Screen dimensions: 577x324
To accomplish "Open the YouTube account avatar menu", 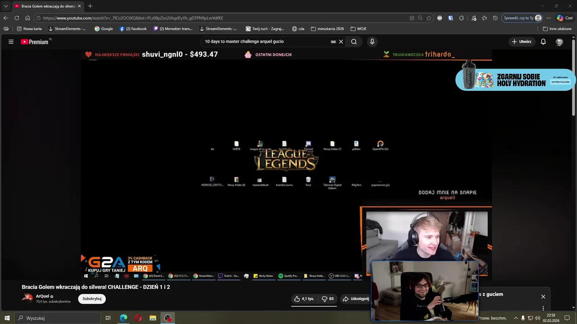I will [x=559, y=41].
